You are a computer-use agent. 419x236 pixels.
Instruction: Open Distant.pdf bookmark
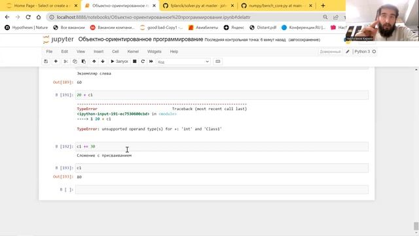(x=263, y=28)
